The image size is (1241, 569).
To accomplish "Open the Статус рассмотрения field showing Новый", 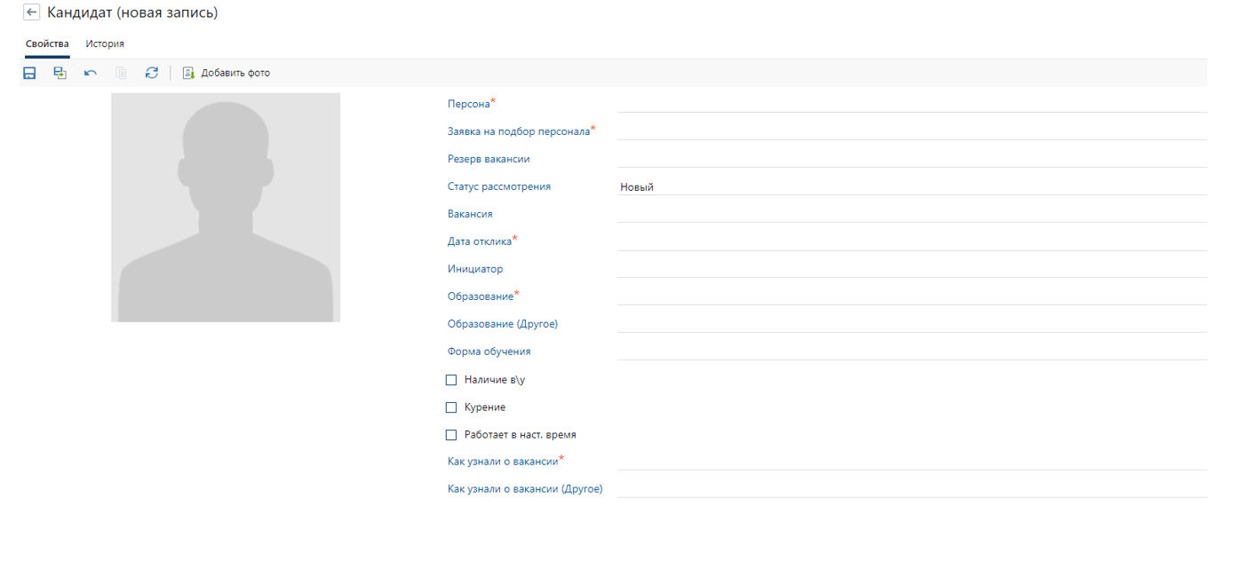I will [911, 186].
